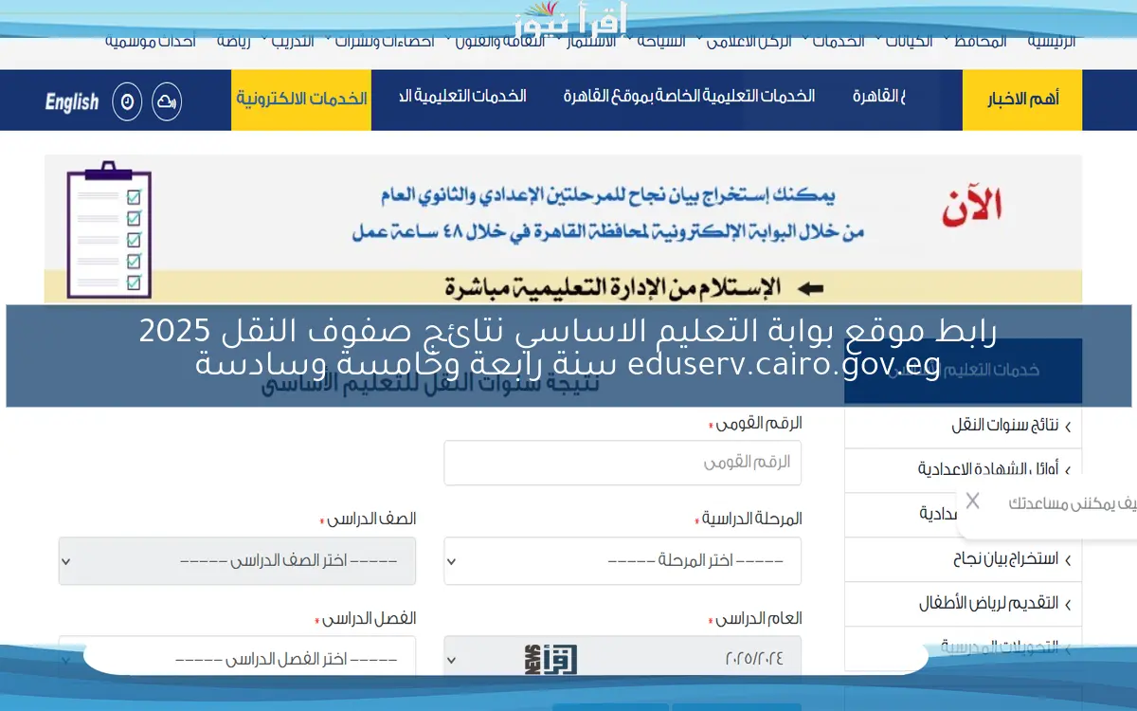Open the السياحة top menu
Screen dimensions: 1137x711
click(x=659, y=42)
